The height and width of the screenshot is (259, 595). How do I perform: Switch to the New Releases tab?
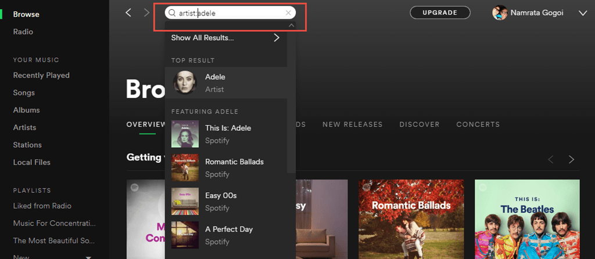point(352,125)
